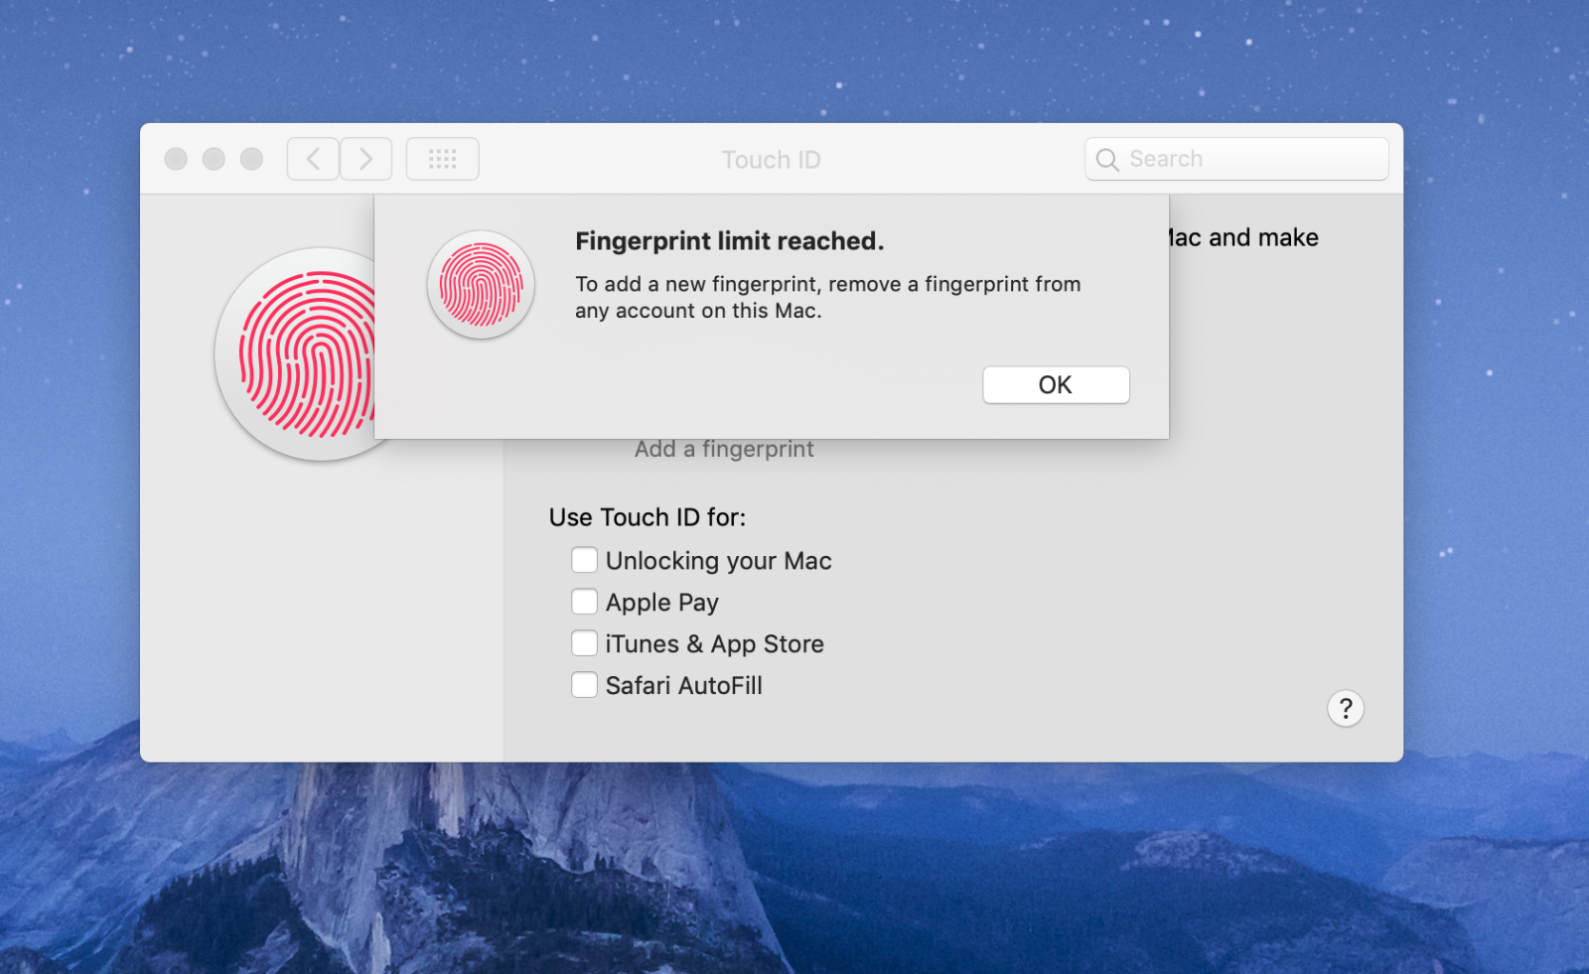
Task: Click the alert message about removing a fingerprint
Action: coord(828,297)
